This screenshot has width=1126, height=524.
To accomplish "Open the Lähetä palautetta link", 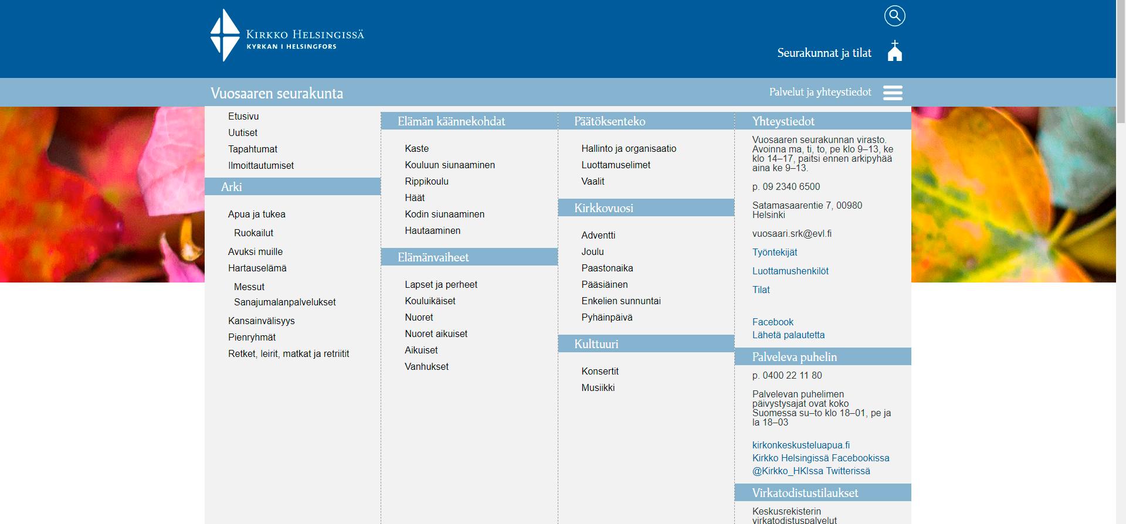I will pos(788,335).
